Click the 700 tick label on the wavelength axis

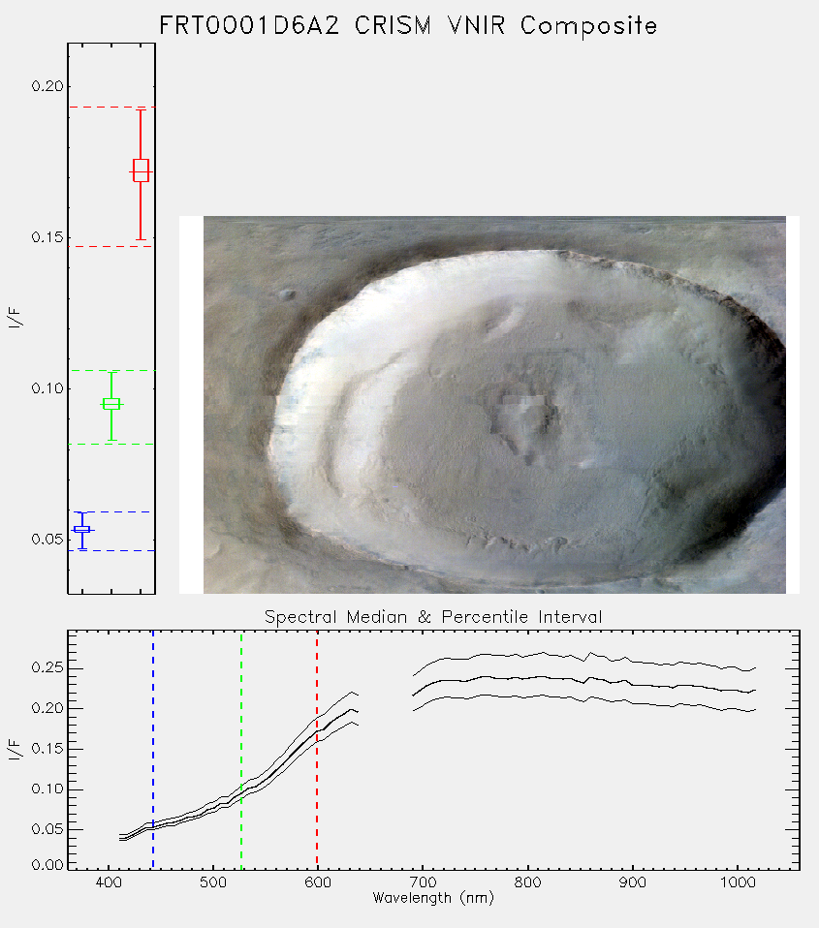(423, 882)
